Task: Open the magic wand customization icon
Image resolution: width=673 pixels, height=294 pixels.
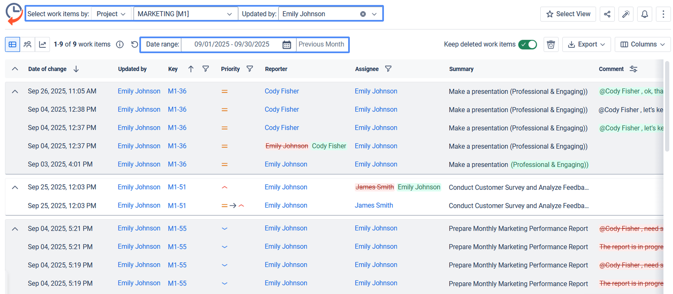Action: click(626, 14)
